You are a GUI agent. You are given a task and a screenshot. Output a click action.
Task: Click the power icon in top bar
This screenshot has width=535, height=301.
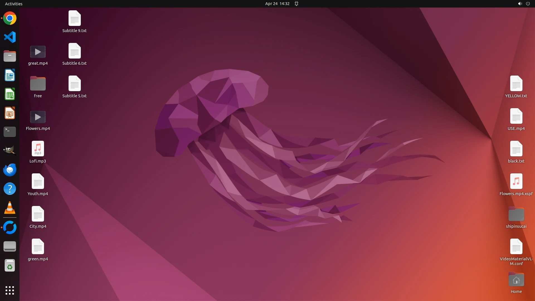(528, 4)
